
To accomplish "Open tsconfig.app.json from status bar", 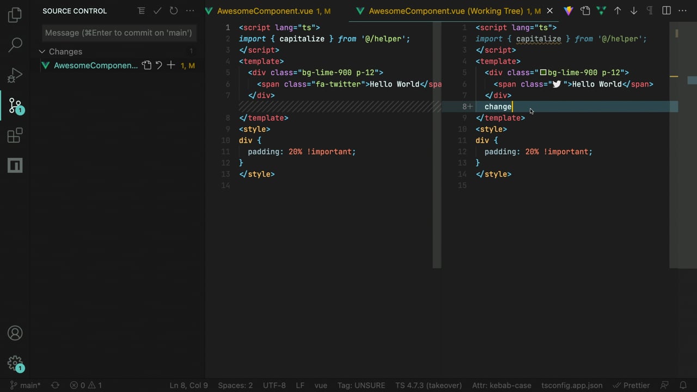I will point(572,385).
